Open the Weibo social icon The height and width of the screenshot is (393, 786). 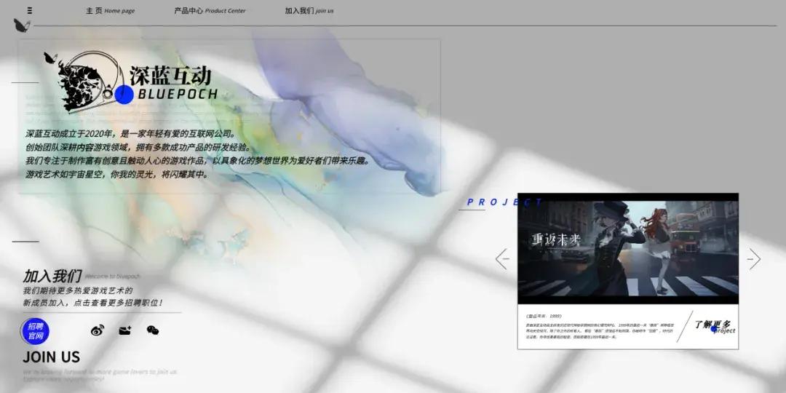(98, 330)
